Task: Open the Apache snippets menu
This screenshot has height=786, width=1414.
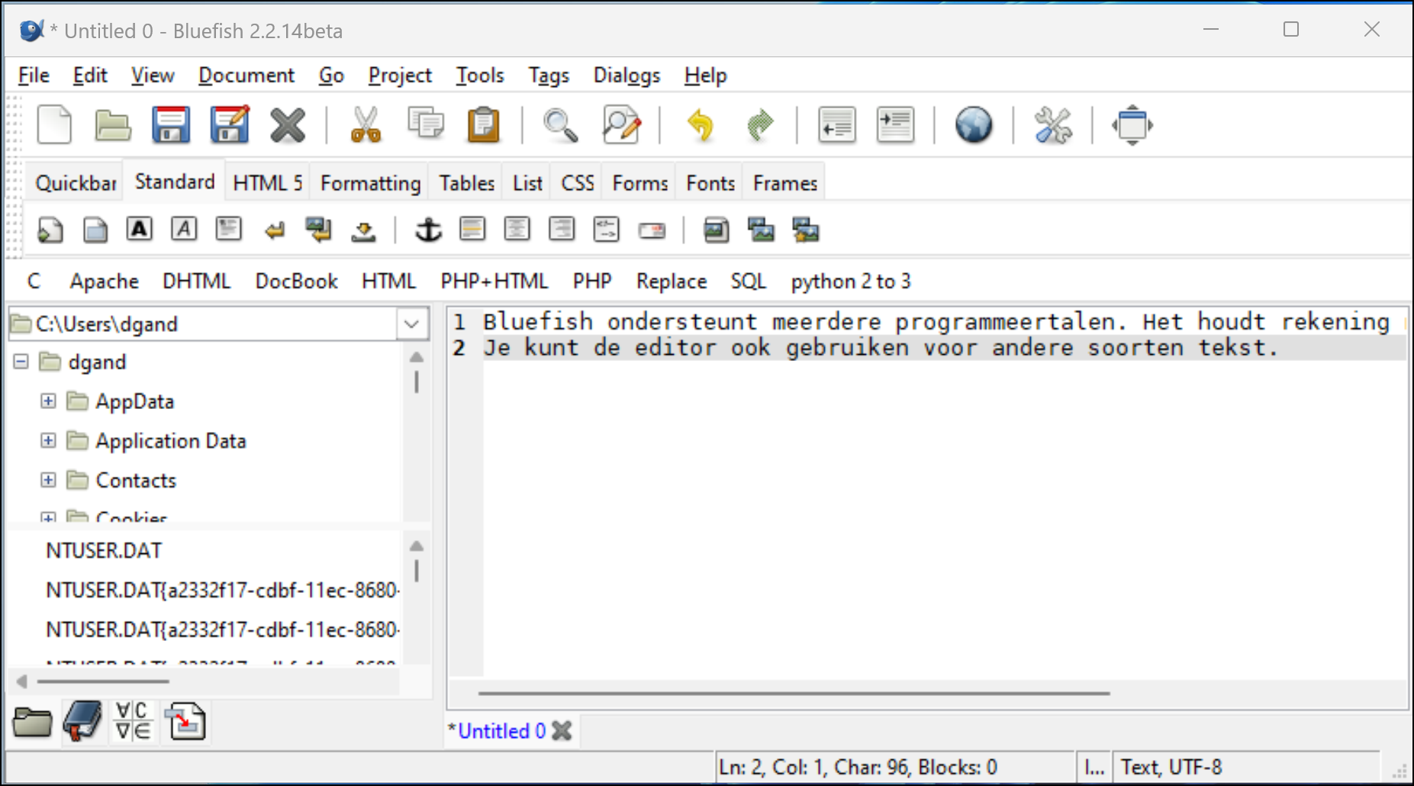Action: (x=105, y=281)
